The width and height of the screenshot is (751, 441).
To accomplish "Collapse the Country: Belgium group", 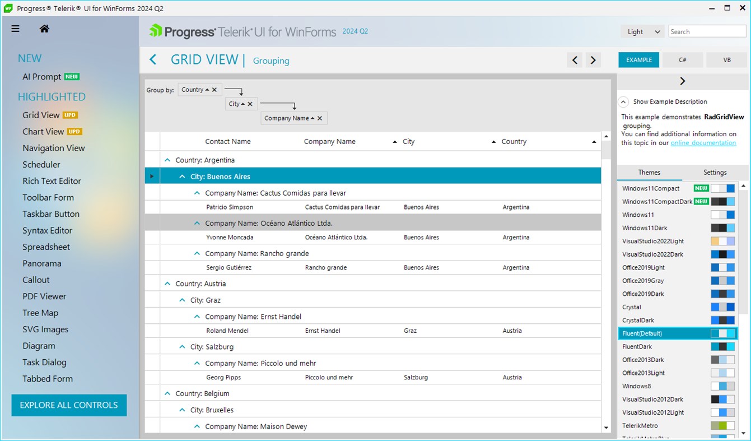I will tap(167, 393).
